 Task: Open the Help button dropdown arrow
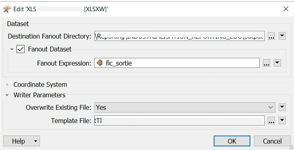[36, 141]
